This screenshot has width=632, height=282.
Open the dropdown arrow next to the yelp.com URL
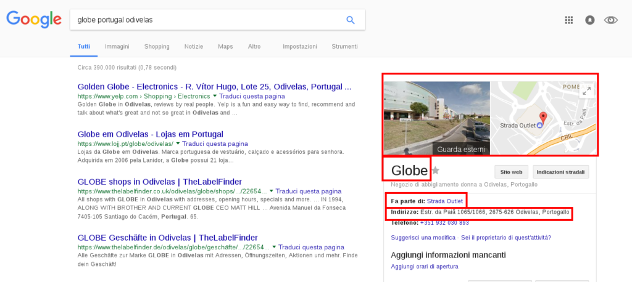(x=214, y=96)
